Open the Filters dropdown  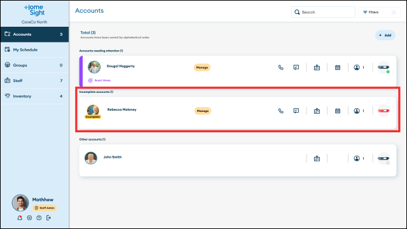(379, 12)
